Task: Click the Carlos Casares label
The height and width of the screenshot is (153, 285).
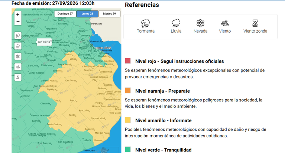Action: 36,73
